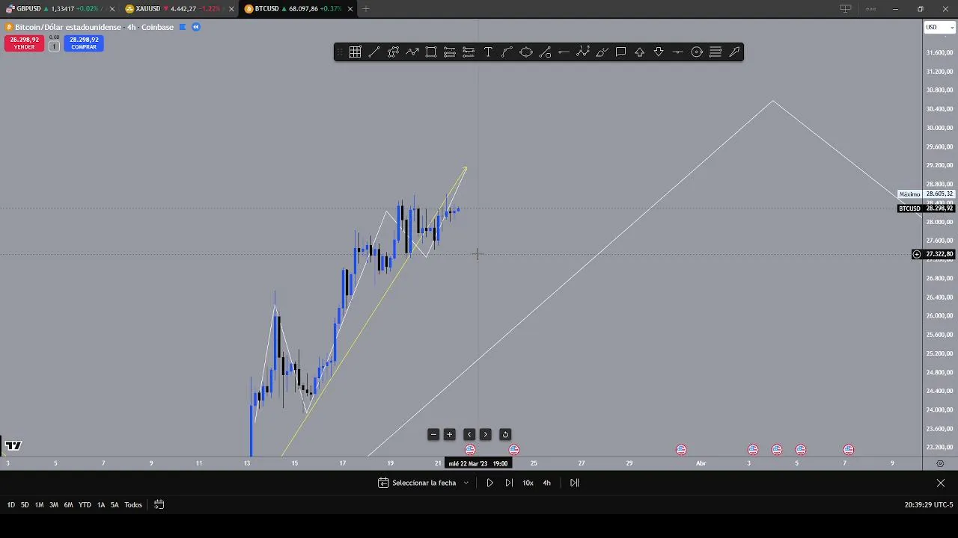Select the trend line drawing tool
This screenshot has height=538, width=958.
(x=373, y=52)
